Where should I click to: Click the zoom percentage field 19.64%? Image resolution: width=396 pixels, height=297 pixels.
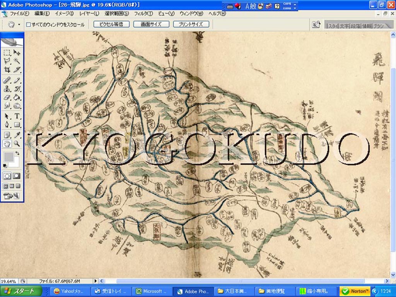9,281
